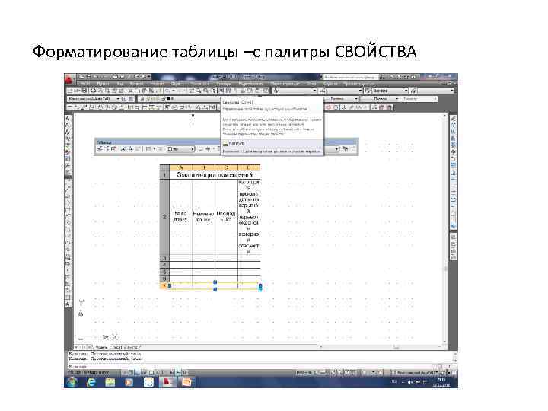548x411 pixels.
Task: Select the Zoom Window tool
Action: (x=205, y=91)
